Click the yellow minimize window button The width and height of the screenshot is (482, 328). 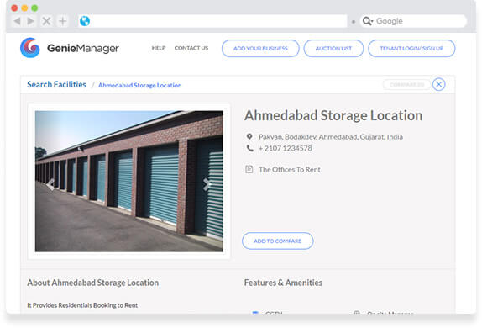click(24, 8)
